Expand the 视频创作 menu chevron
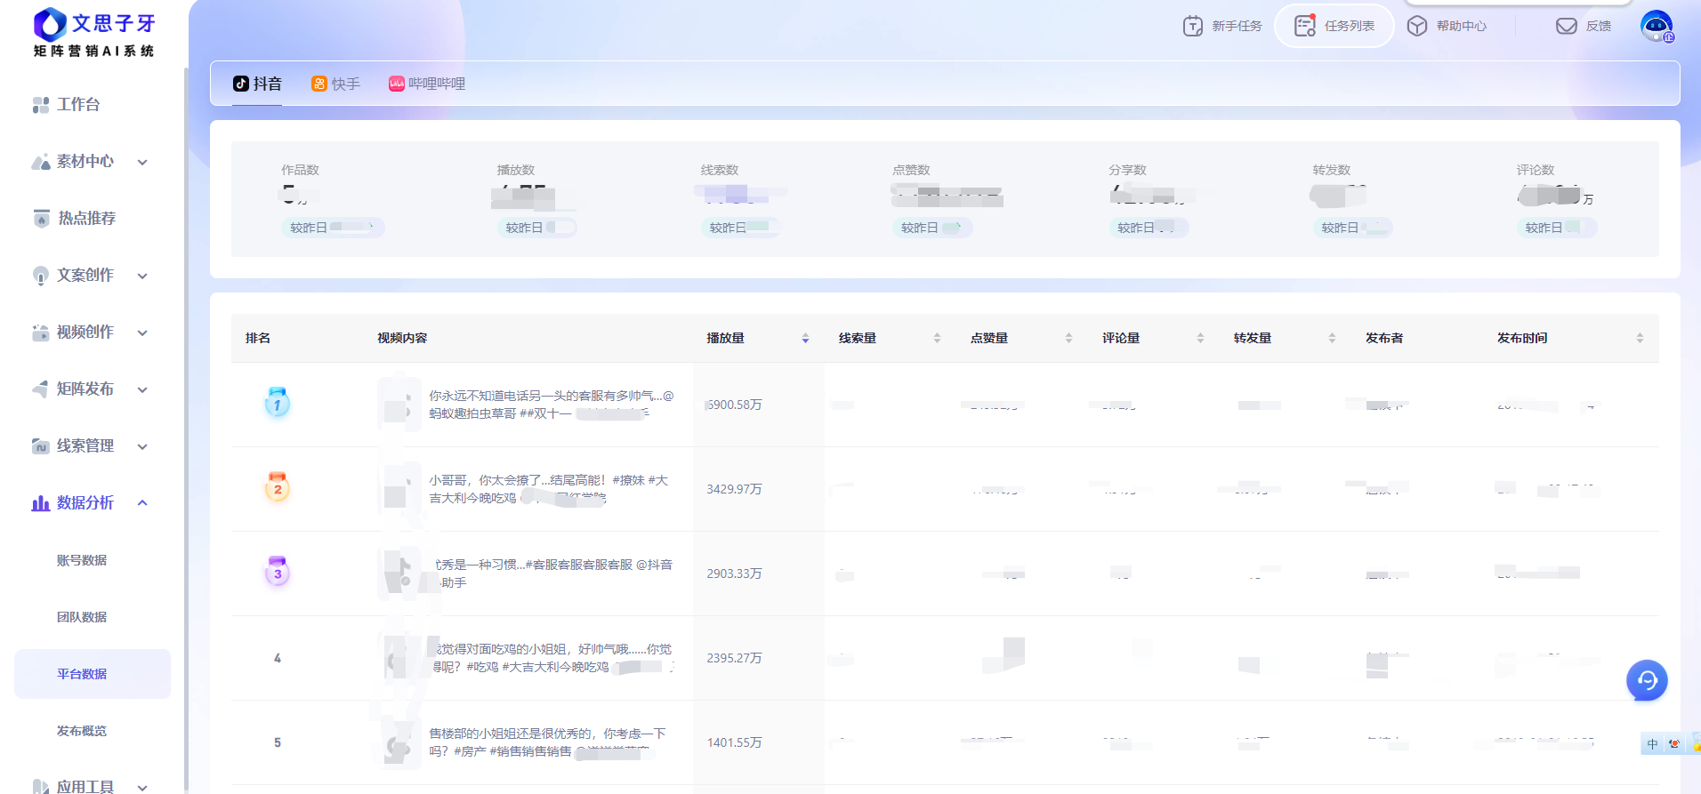 (142, 333)
